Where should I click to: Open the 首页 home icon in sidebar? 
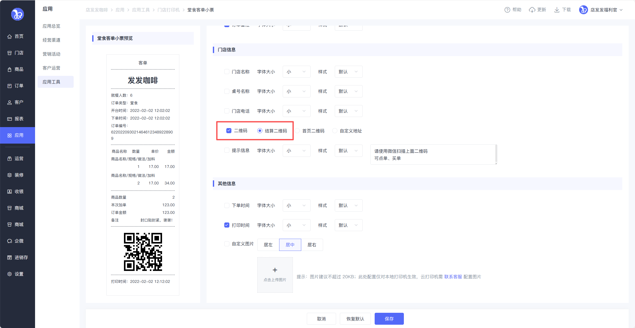pos(10,37)
